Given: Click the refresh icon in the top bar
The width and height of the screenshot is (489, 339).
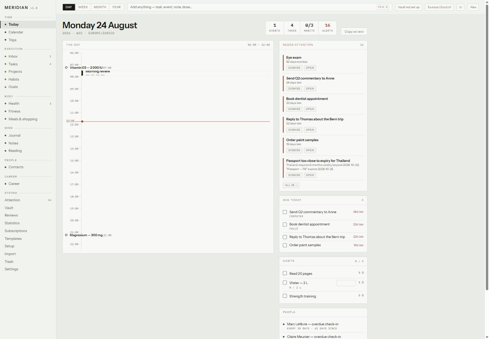Looking at the screenshot, I should pos(460,7).
